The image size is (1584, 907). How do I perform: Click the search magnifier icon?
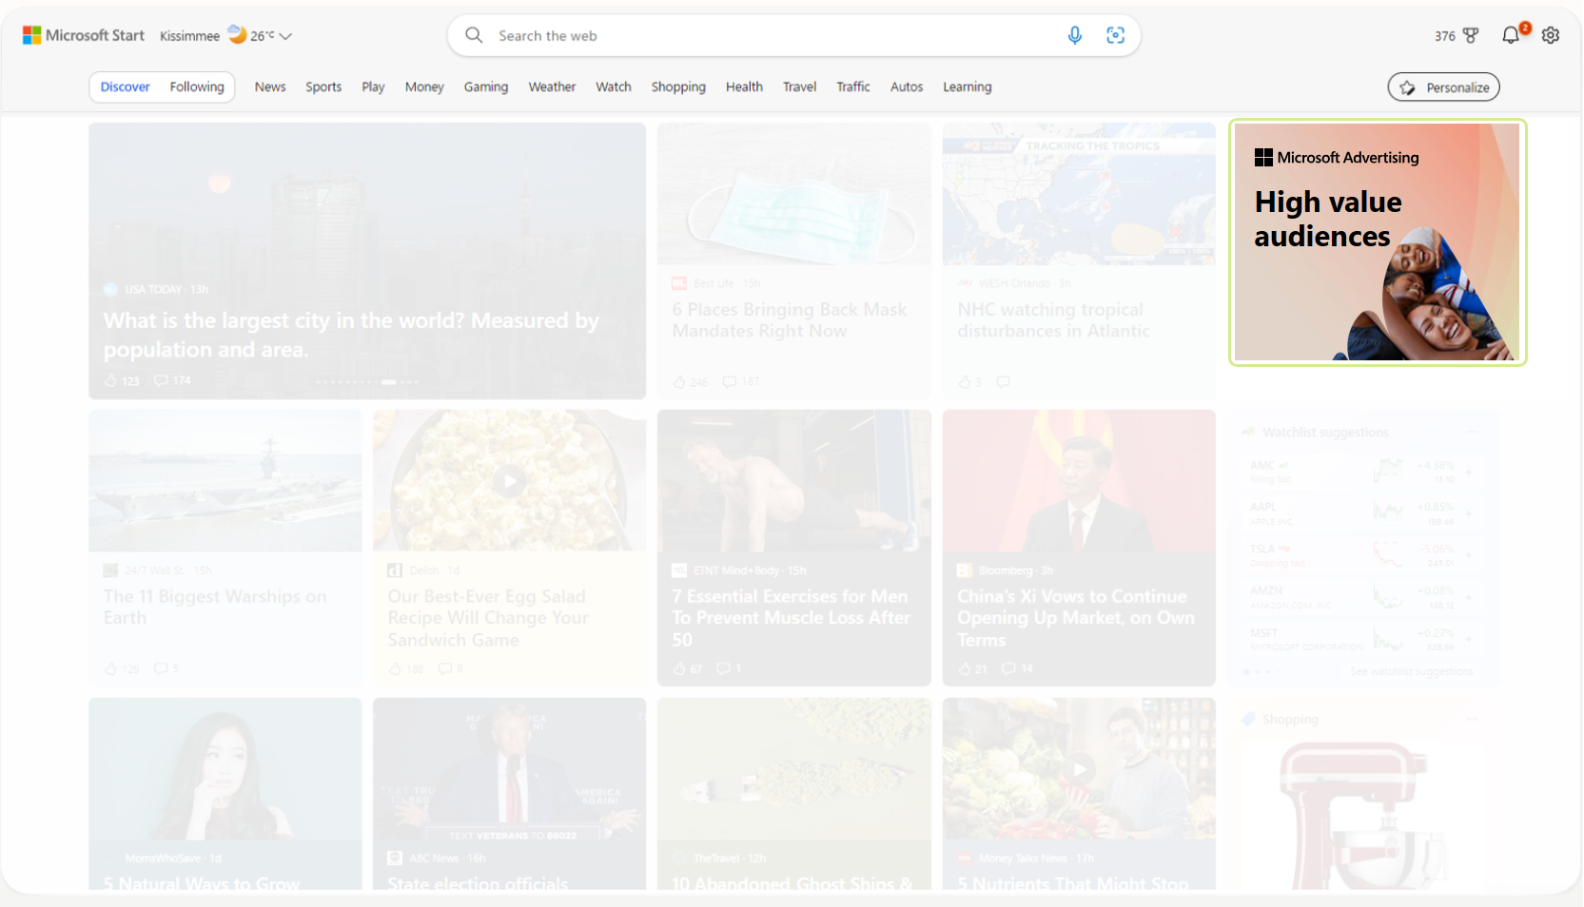(x=473, y=35)
